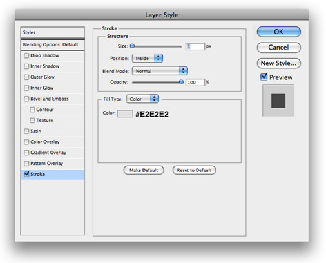326x263 pixels.
Task: Toggle the Preview checkbox
Action: point(264,77)
